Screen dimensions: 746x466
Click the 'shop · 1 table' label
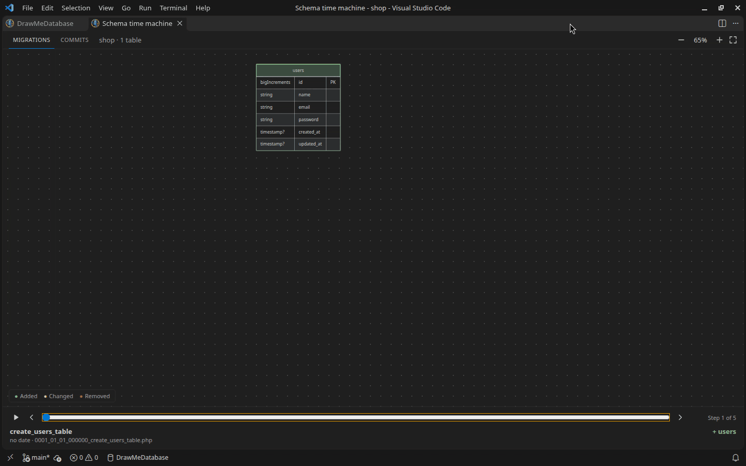(120, 40)
